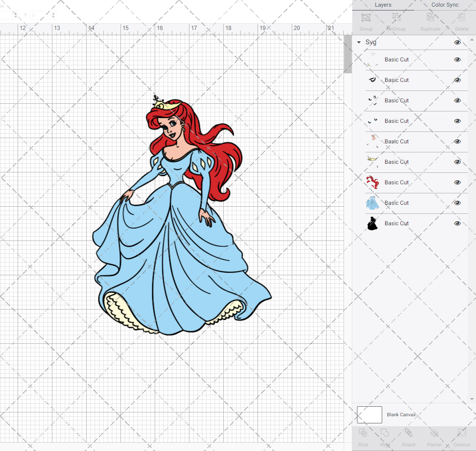Switch to the Layers tab

pyautogui.click(x=383, y=5)
